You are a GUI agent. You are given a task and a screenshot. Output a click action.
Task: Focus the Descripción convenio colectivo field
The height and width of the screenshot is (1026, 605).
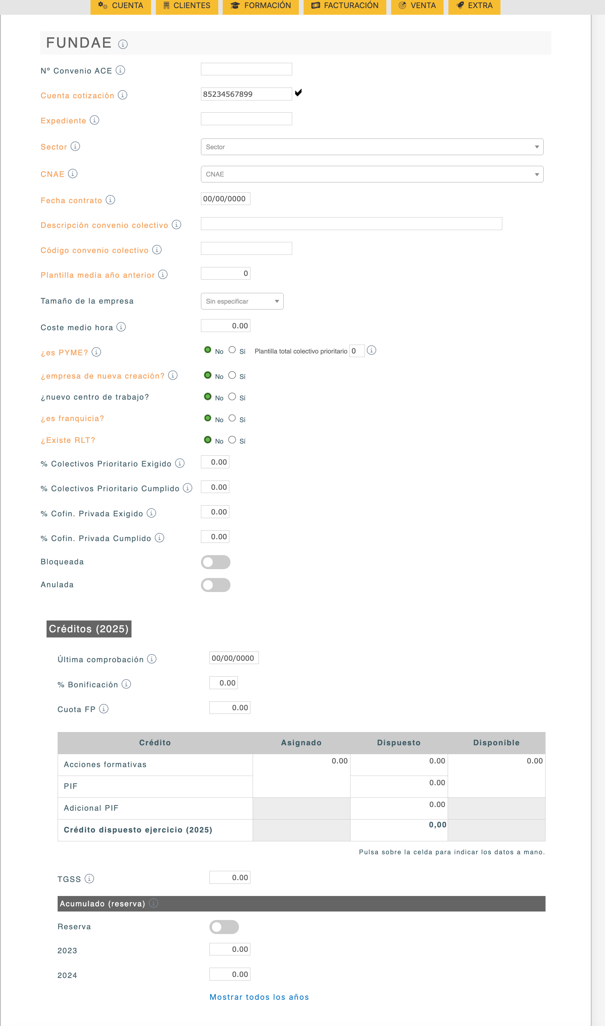(x=351, y=224)
